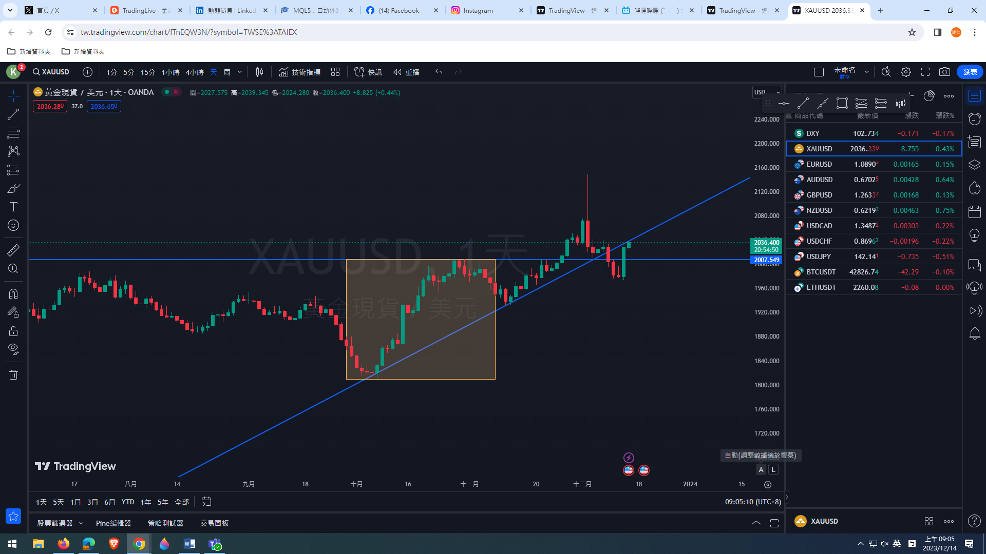Open the compare or add symbol button
Viewport: 986px width, 554px height.
pos(87,72)
